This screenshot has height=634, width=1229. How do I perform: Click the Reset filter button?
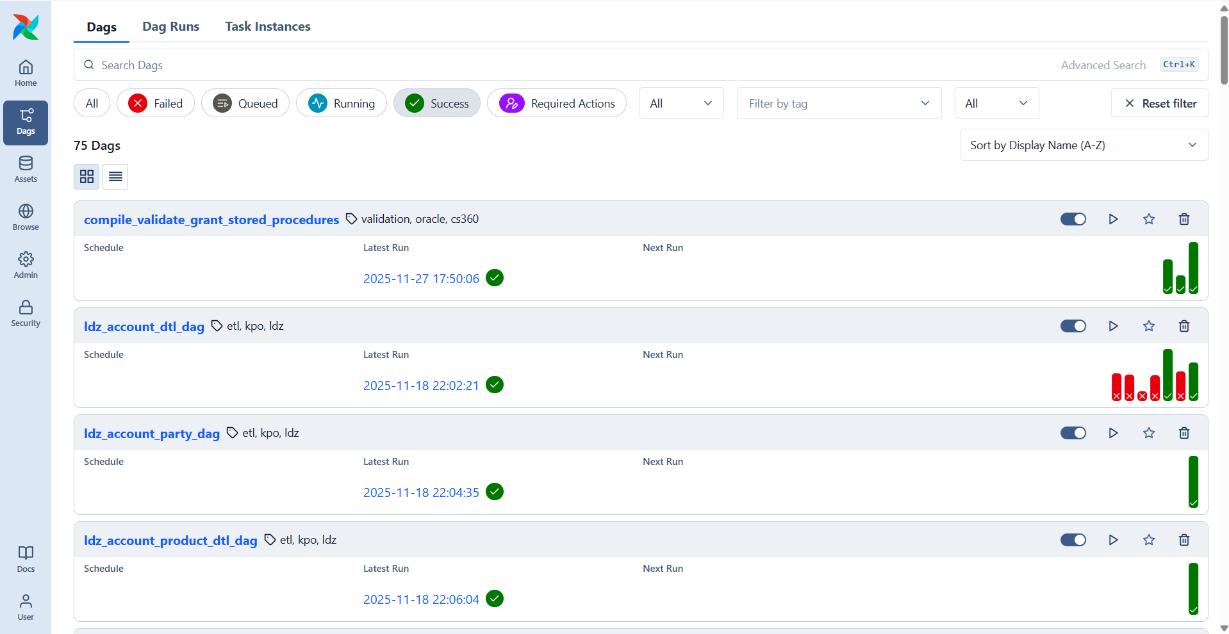coord(1159,104)
